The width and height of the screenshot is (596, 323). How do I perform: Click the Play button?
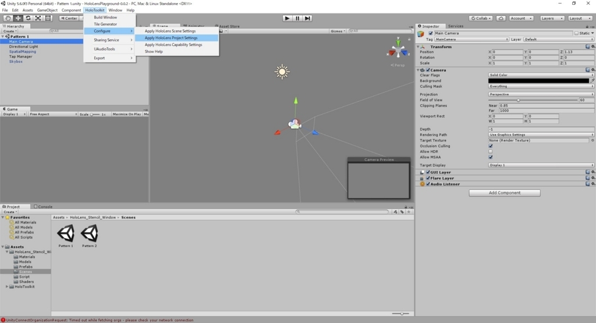(288, 18)
